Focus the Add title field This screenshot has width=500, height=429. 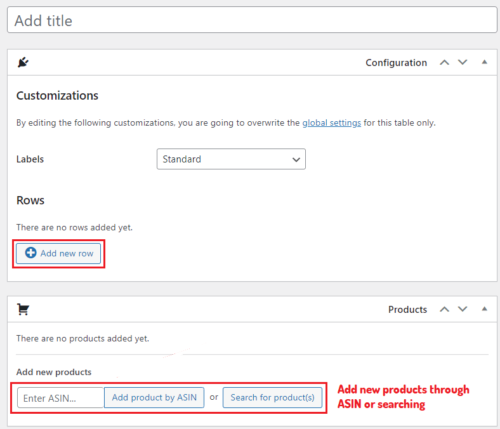pyautogui.click(x=252, y=20)
